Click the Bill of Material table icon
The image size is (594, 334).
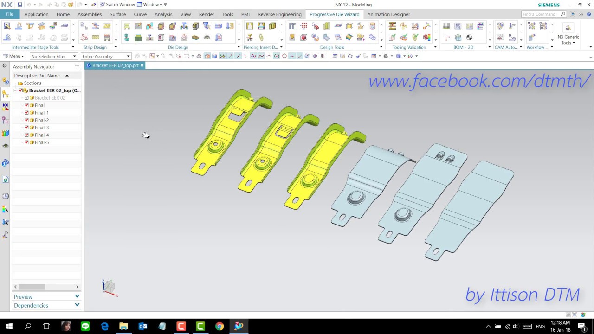point(446,26)
